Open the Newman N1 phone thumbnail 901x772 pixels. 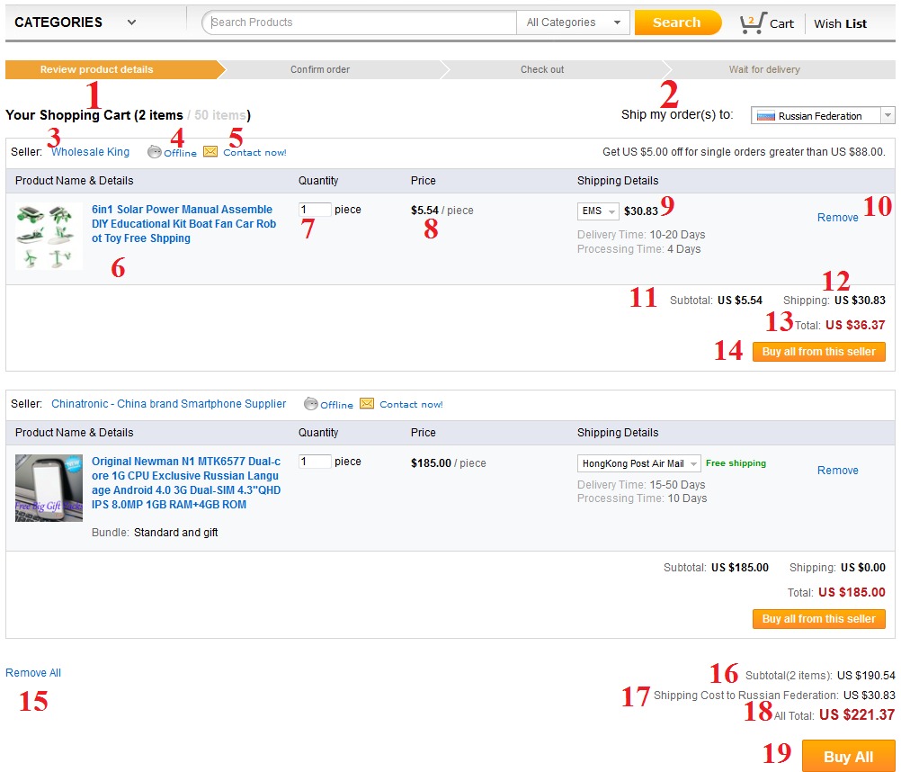tap(49, 488)
